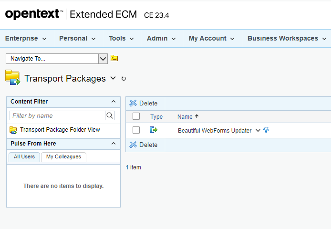This screenshot has height=229, width=331.
Task: Open the Enterprise menu
Action: point(26,38)
